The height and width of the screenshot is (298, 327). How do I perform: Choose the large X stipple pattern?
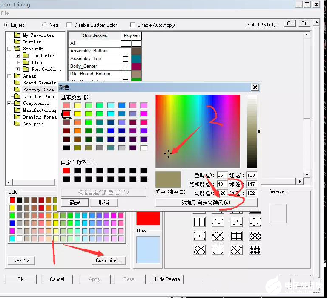pos(236,250)
